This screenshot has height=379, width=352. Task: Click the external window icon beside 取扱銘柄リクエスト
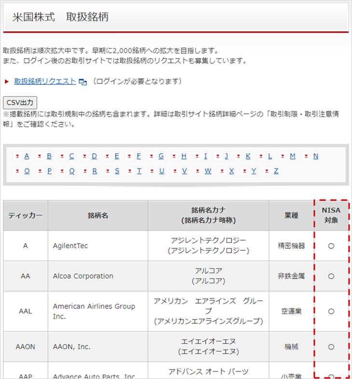tap(82, 82)
